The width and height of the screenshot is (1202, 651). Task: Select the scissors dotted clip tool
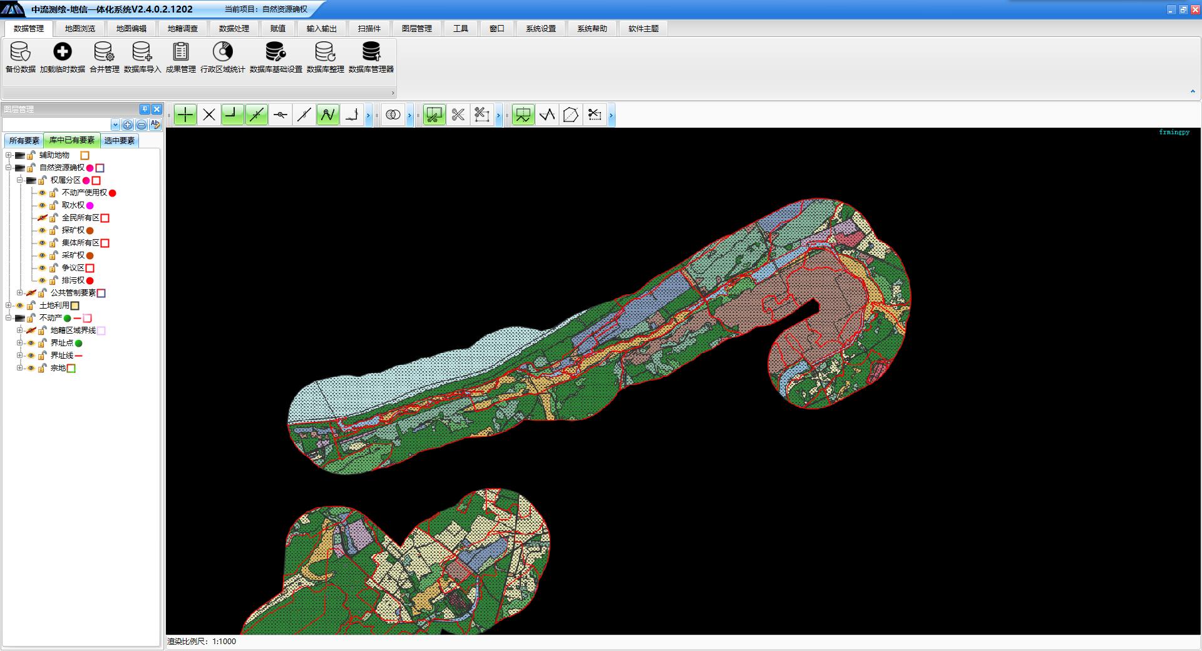click(595, 115)
